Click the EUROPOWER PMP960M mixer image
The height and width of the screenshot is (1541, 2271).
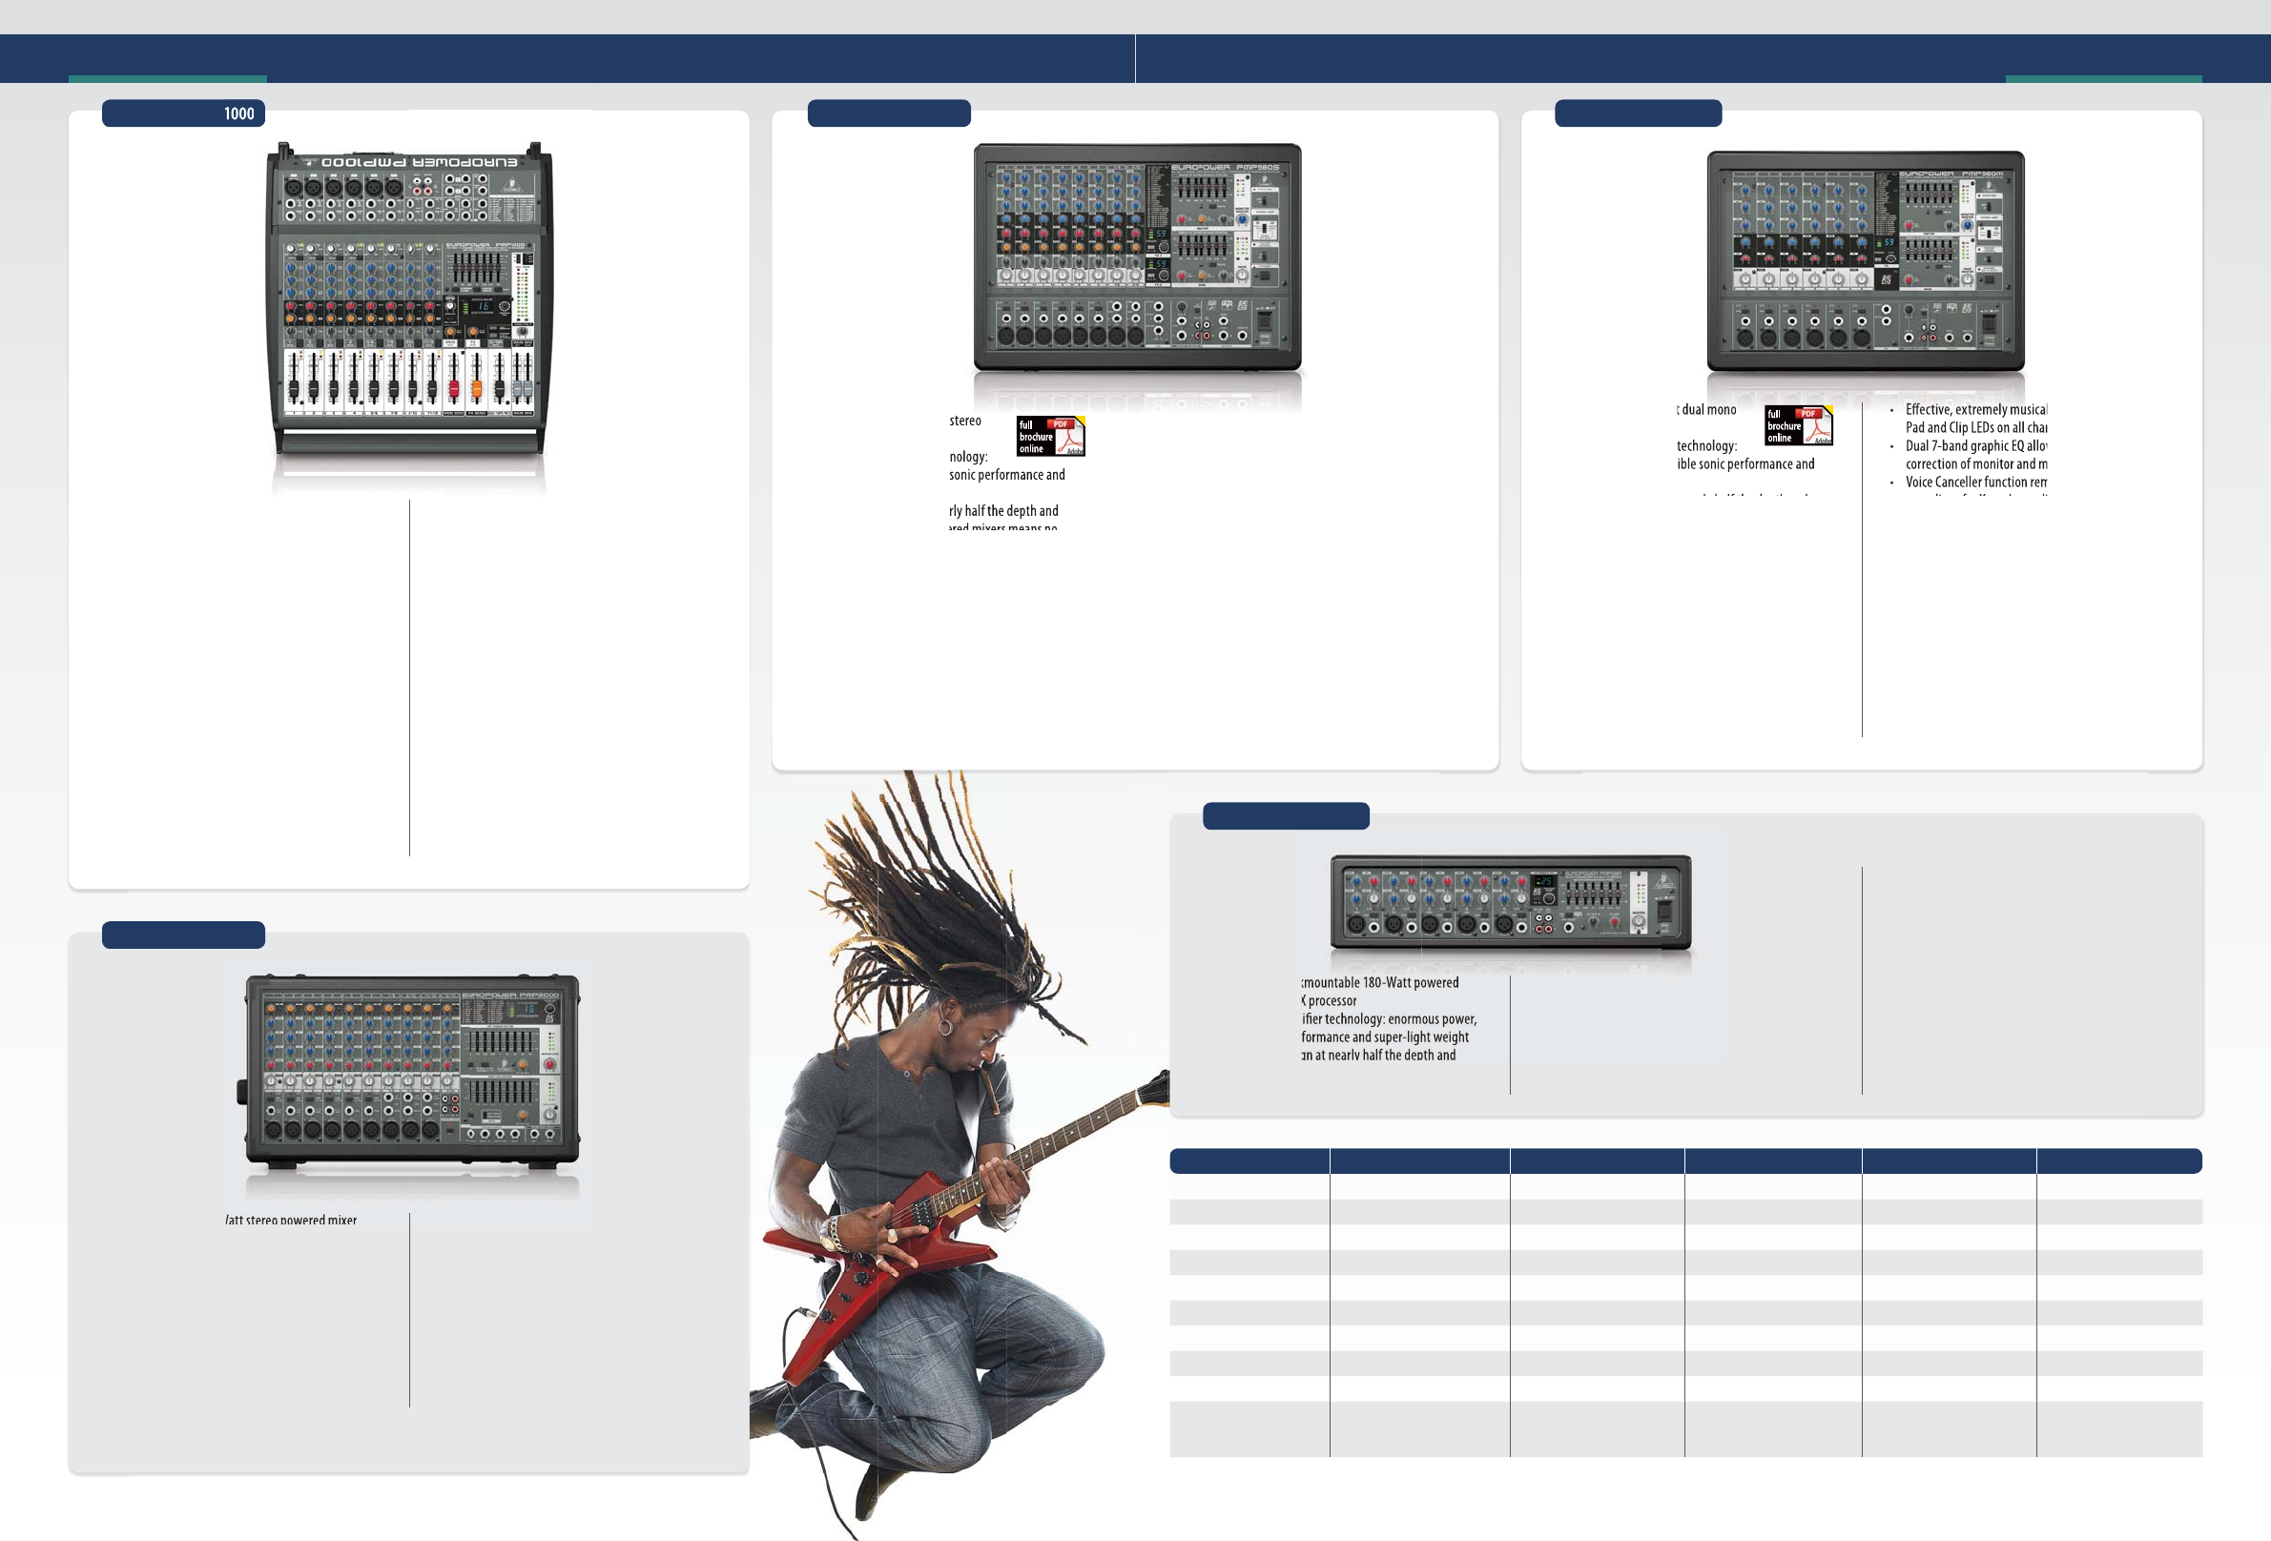pos(1866,261)
